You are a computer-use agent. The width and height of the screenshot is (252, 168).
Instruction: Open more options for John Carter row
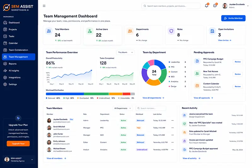click(x=172, y=135)
